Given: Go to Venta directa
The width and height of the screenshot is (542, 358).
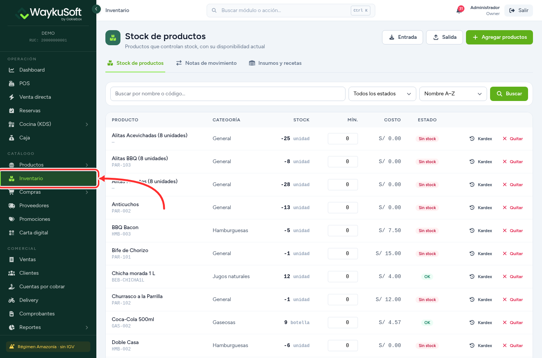Looking at the screenshot, I should coord(48,97).
